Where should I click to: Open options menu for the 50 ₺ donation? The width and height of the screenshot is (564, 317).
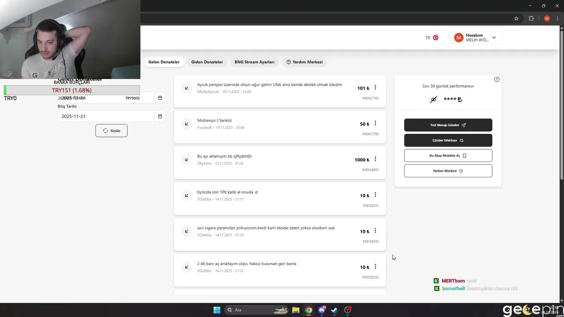pos(375,123)
